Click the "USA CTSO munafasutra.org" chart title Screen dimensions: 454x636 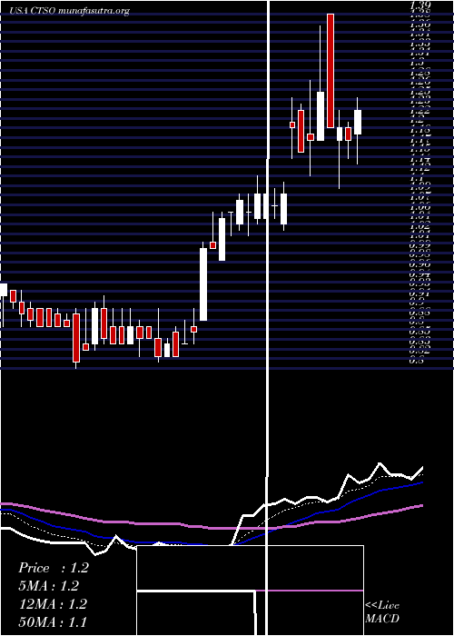tap(69, 11)
